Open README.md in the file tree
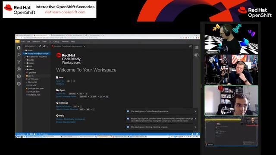The height and width of the screenshot is (155, 276). pyautogui.click(x=34, y=95)
